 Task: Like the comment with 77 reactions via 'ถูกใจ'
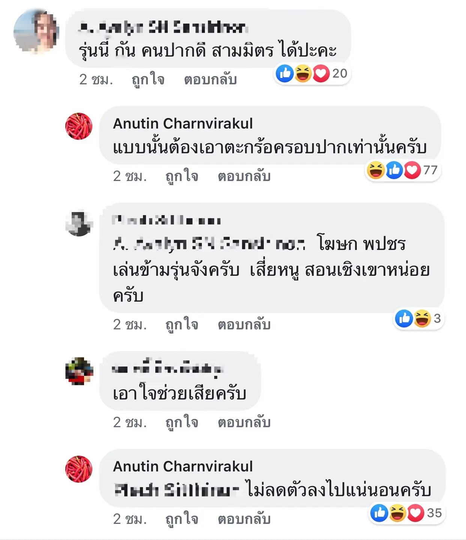[182, 176]
